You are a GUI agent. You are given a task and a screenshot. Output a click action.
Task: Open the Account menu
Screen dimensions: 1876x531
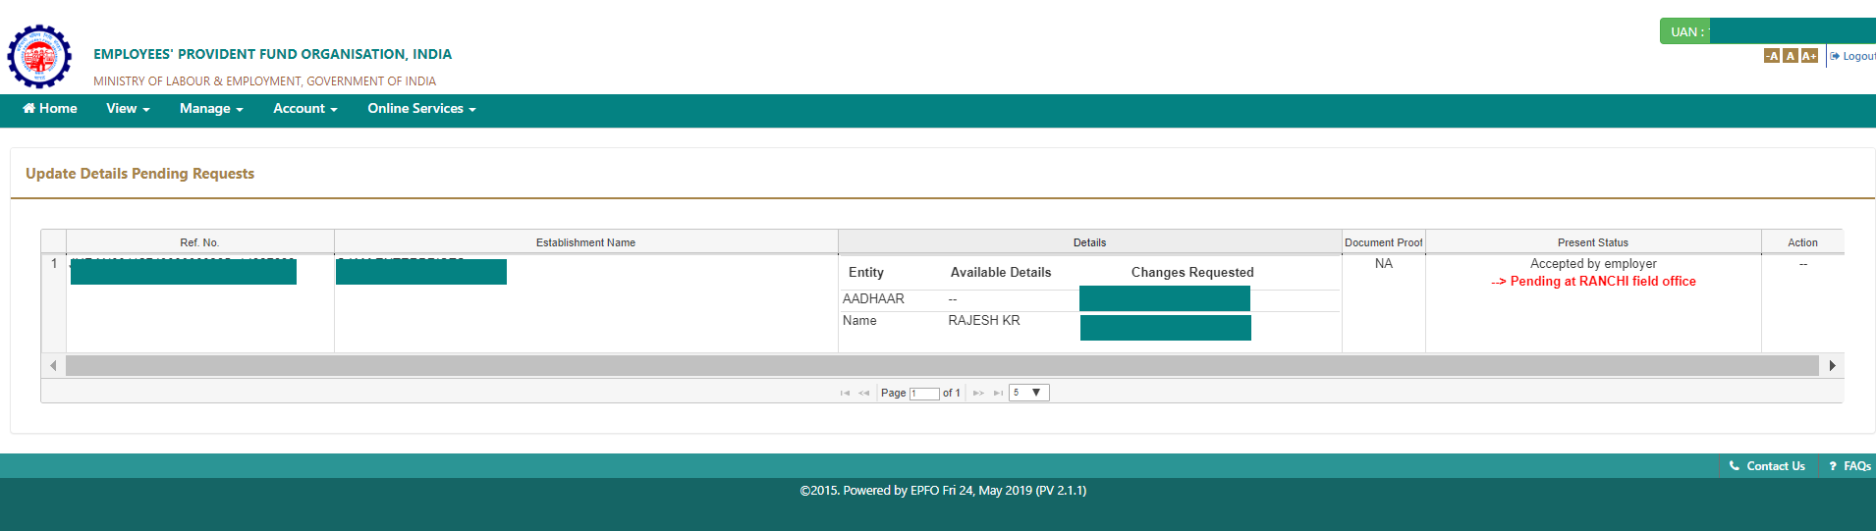pos(304,109)
